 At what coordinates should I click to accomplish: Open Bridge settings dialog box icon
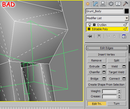click(x=104, y=79)
